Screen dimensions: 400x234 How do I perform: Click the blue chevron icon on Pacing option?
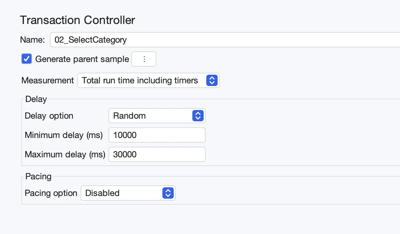tap(168, 193)
